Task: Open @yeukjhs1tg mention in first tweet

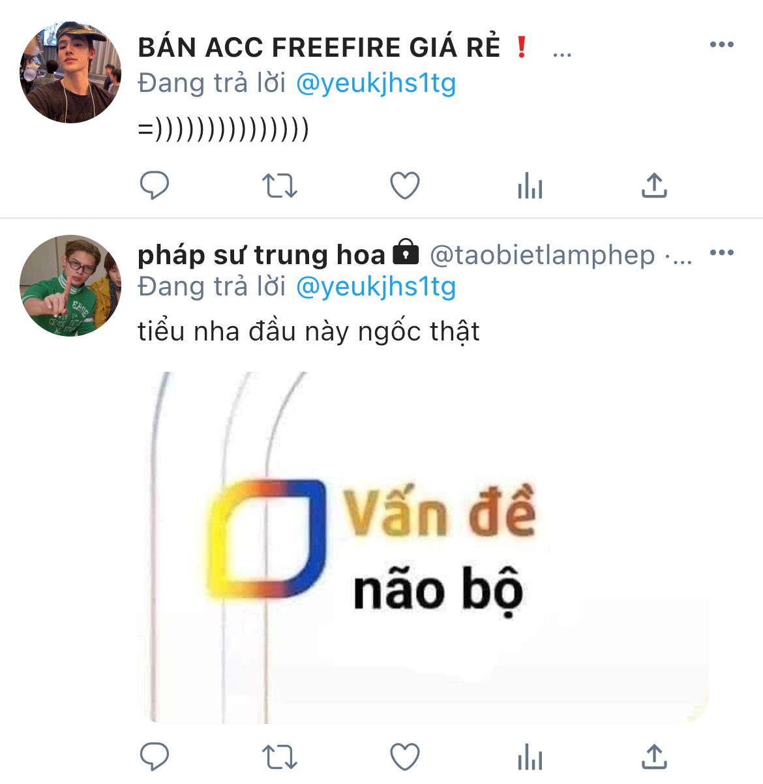Action: [x=376, y=84]
